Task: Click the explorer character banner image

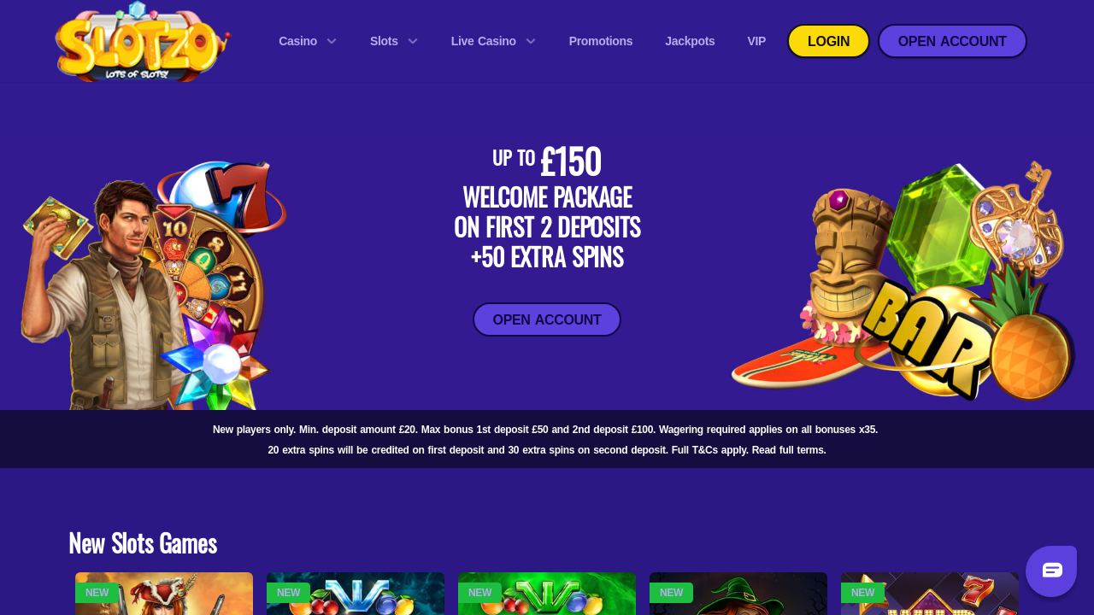Action: (154, 285)
